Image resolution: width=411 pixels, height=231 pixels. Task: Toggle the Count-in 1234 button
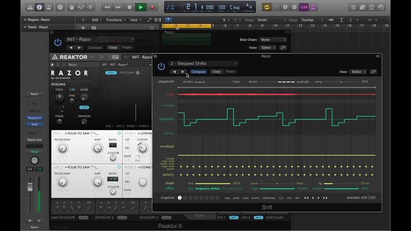[x=304, y=7]
